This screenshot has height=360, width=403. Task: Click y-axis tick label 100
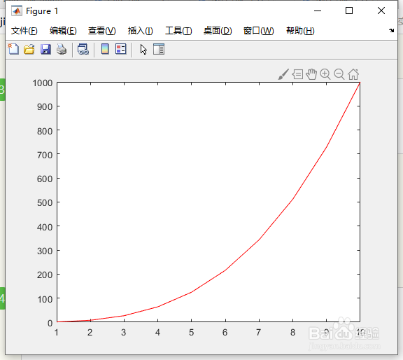[45, 299]
